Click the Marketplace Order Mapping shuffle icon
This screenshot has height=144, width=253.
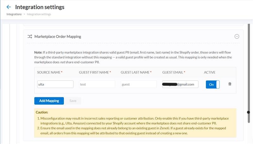click(x=30, y=37)
